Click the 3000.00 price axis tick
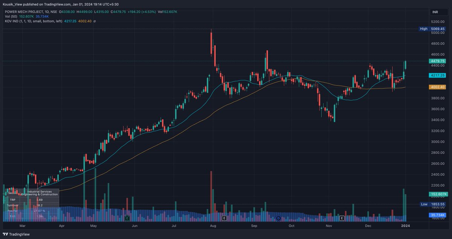The image size is (452, 239). coord(438,142)
